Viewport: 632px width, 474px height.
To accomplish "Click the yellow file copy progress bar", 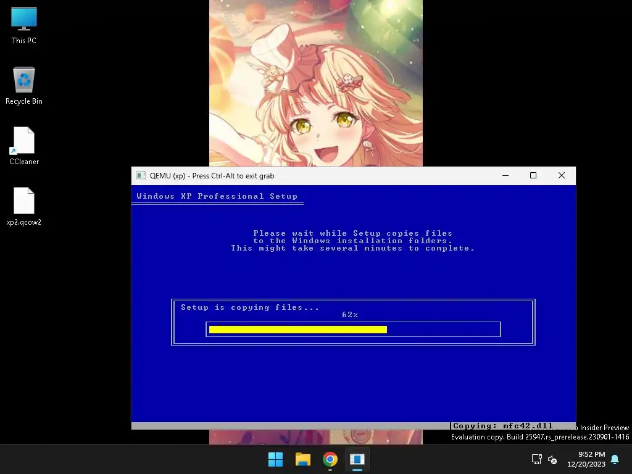I will 298,330.
